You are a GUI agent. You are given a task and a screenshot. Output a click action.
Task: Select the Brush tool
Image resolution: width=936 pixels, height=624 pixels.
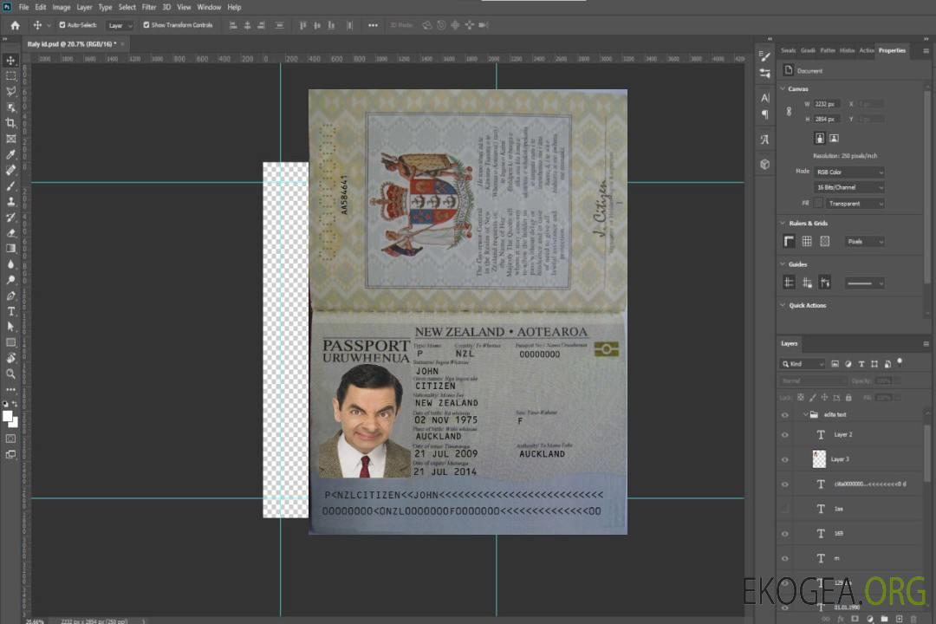tap(10, 185)
